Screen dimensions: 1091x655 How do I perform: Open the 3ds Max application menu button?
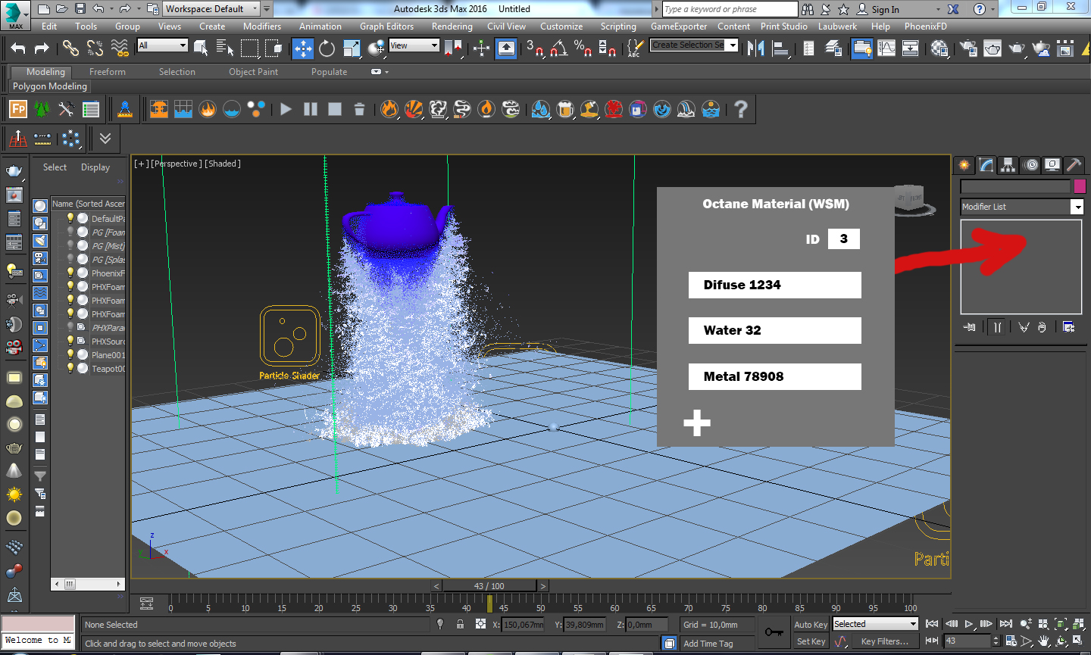tap(15, 14)
